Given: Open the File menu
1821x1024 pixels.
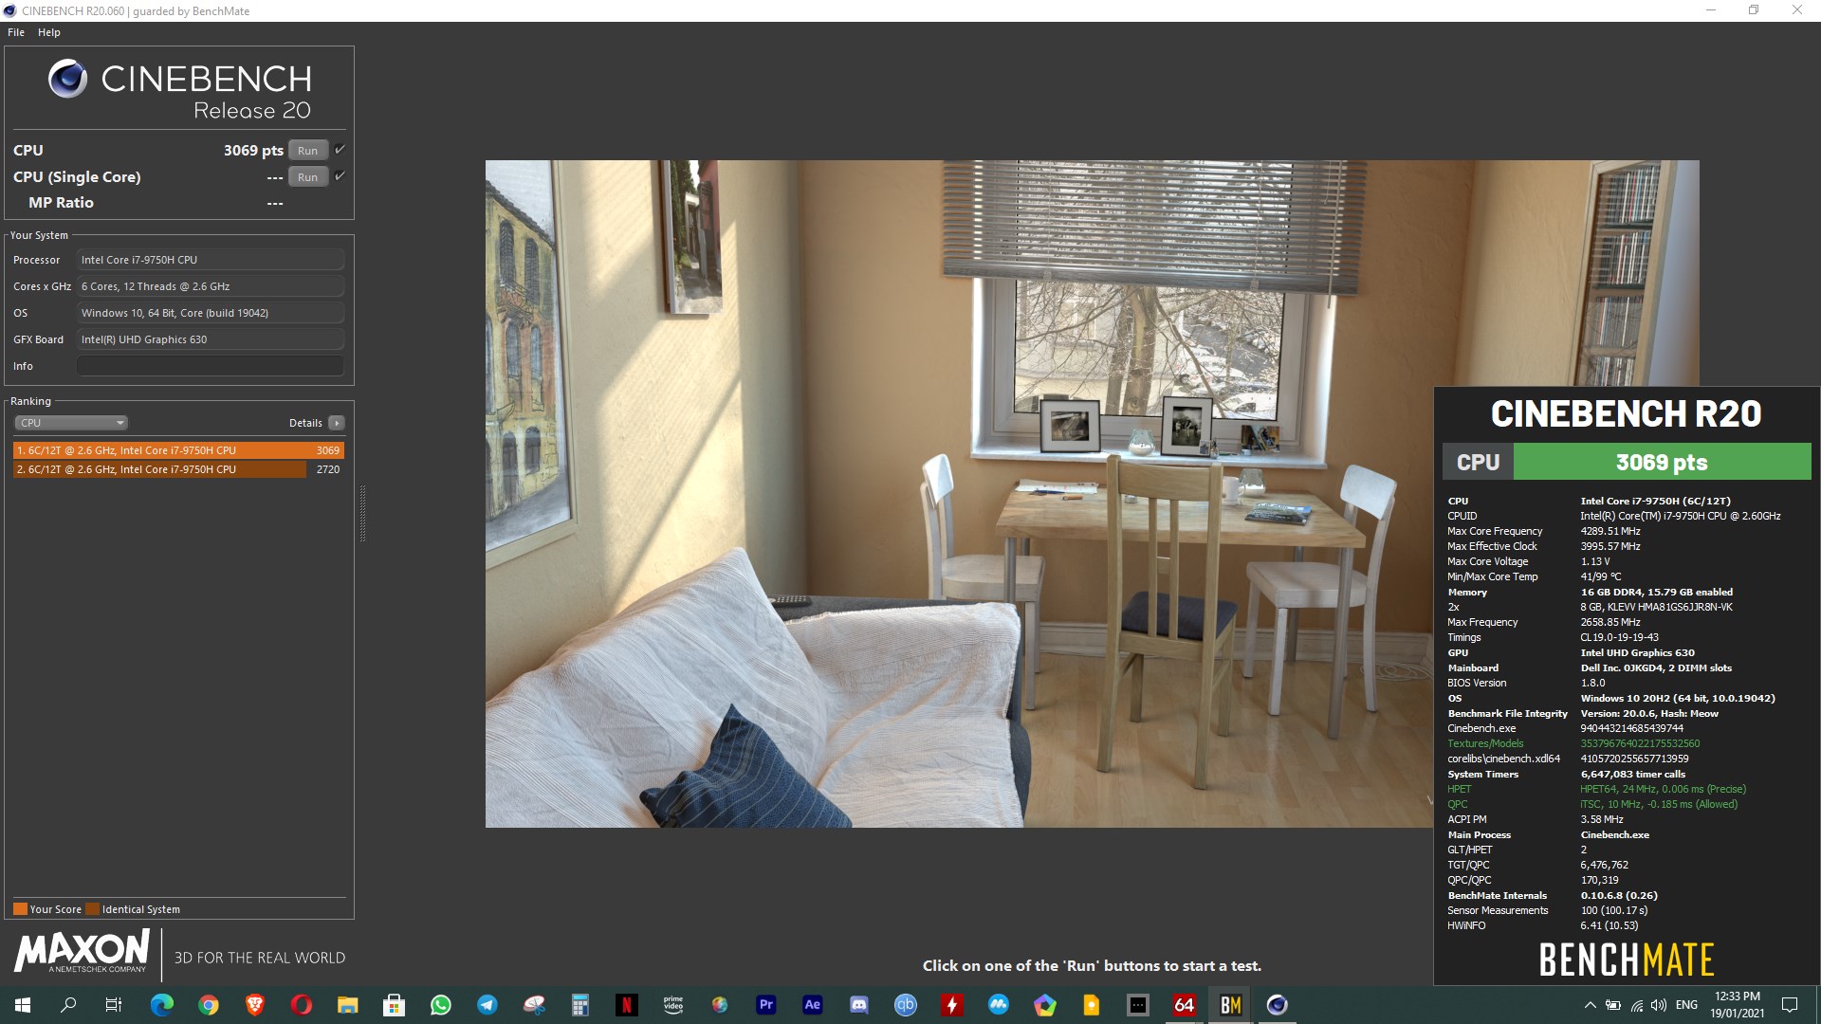Looking at the screenshot, I should coord(16,32).
